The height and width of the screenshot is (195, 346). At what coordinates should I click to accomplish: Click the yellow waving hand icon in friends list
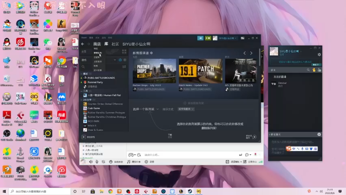(x=314, y=70)
